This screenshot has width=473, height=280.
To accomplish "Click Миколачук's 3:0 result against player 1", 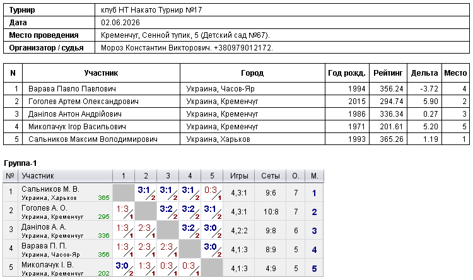I will 122,266.
